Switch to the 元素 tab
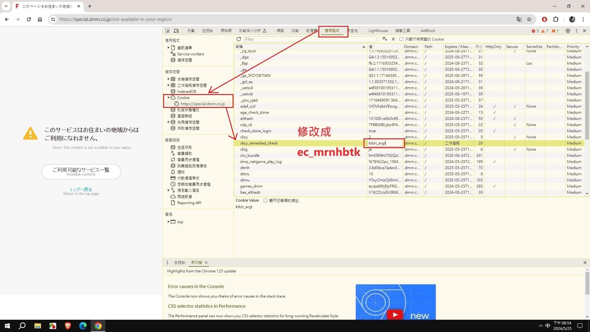This screenshot has width=590, height=332. tap(191, 31)
